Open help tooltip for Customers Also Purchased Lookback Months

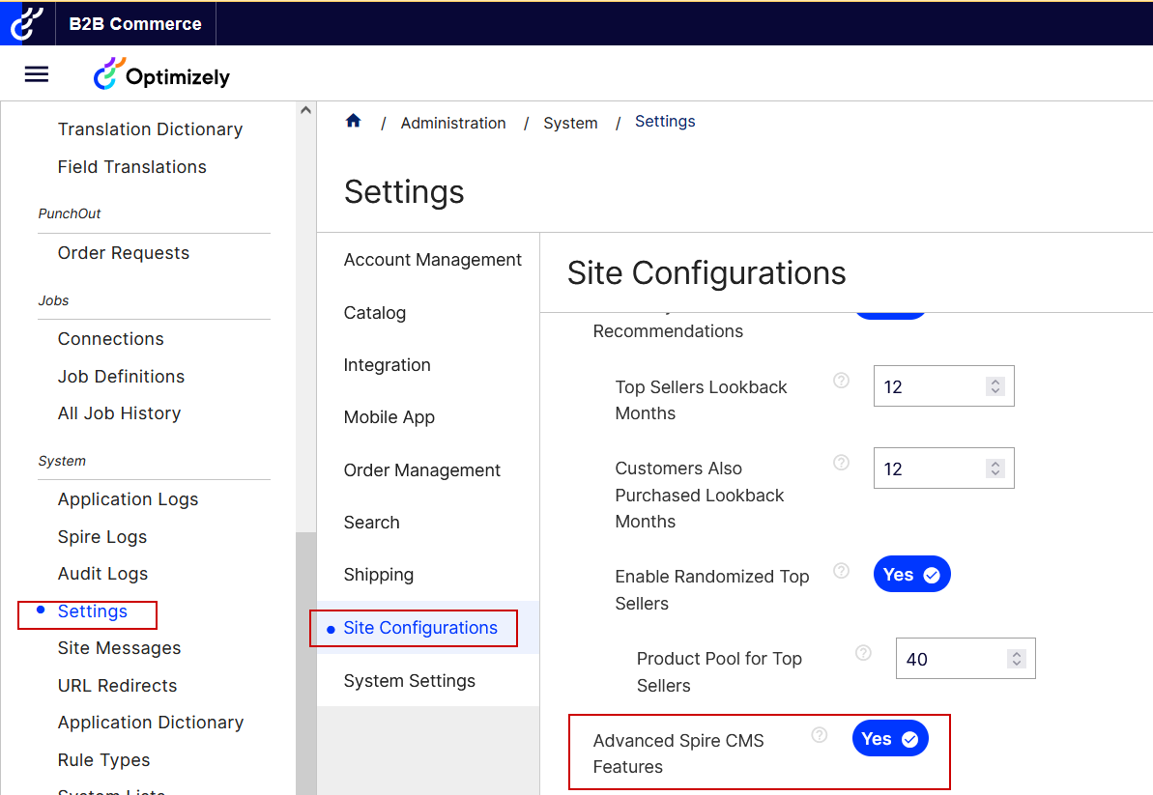840,462
